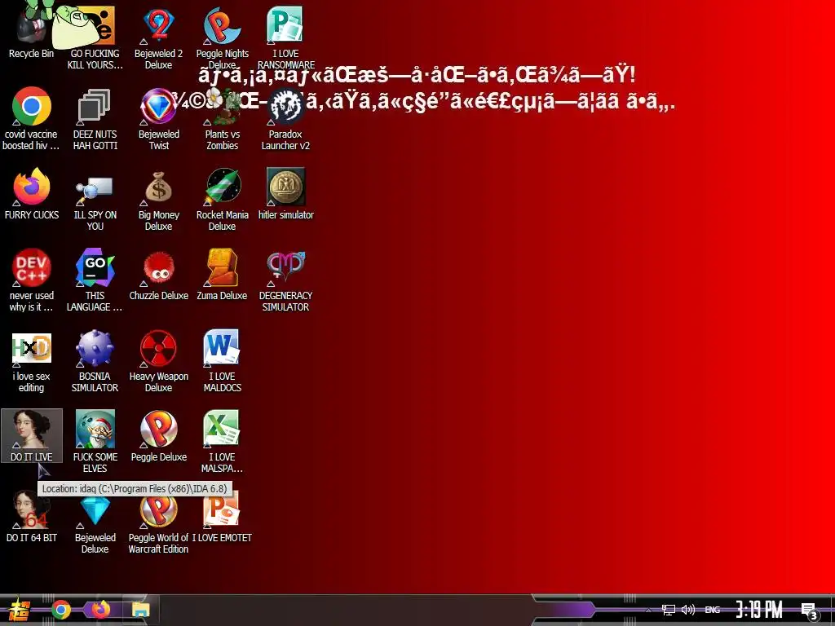This screenshot has width=835, height=626.
Task: Launch the GoLand desktop shortcut
Action: point(95,280)
